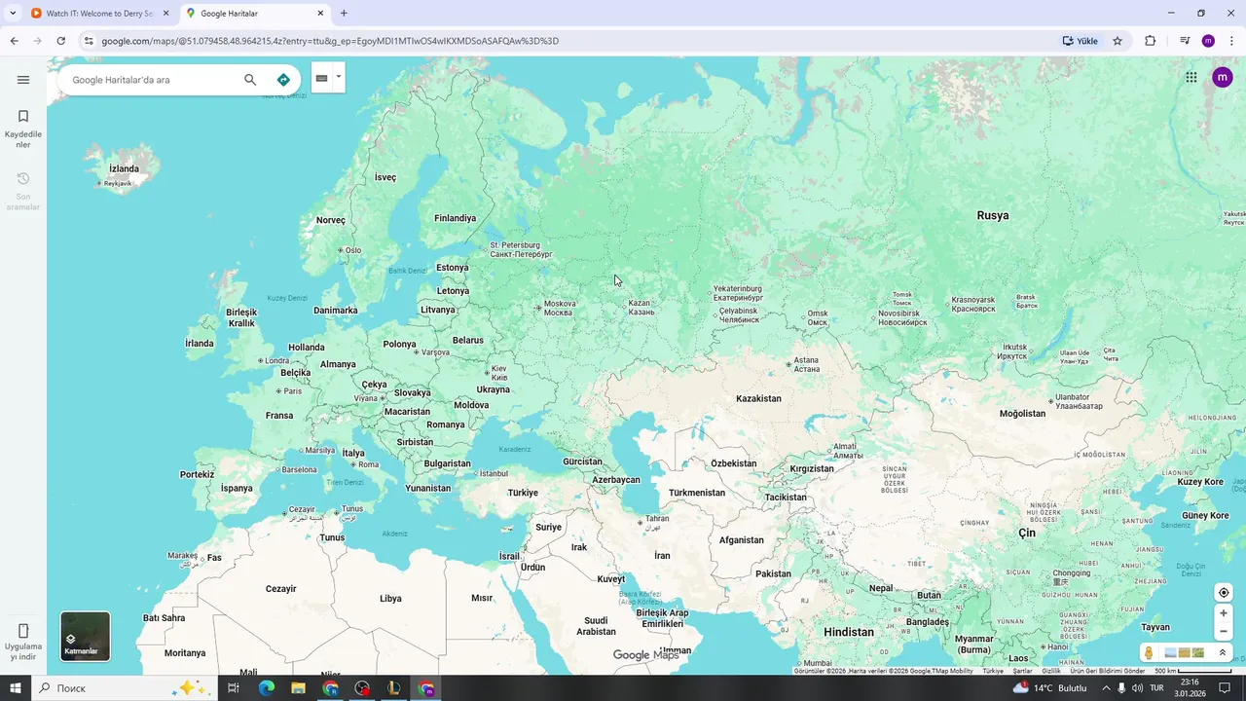Bookmark this page with star icon
This screenshot has height=701, width=1246.
click(x=1118, y=41)
